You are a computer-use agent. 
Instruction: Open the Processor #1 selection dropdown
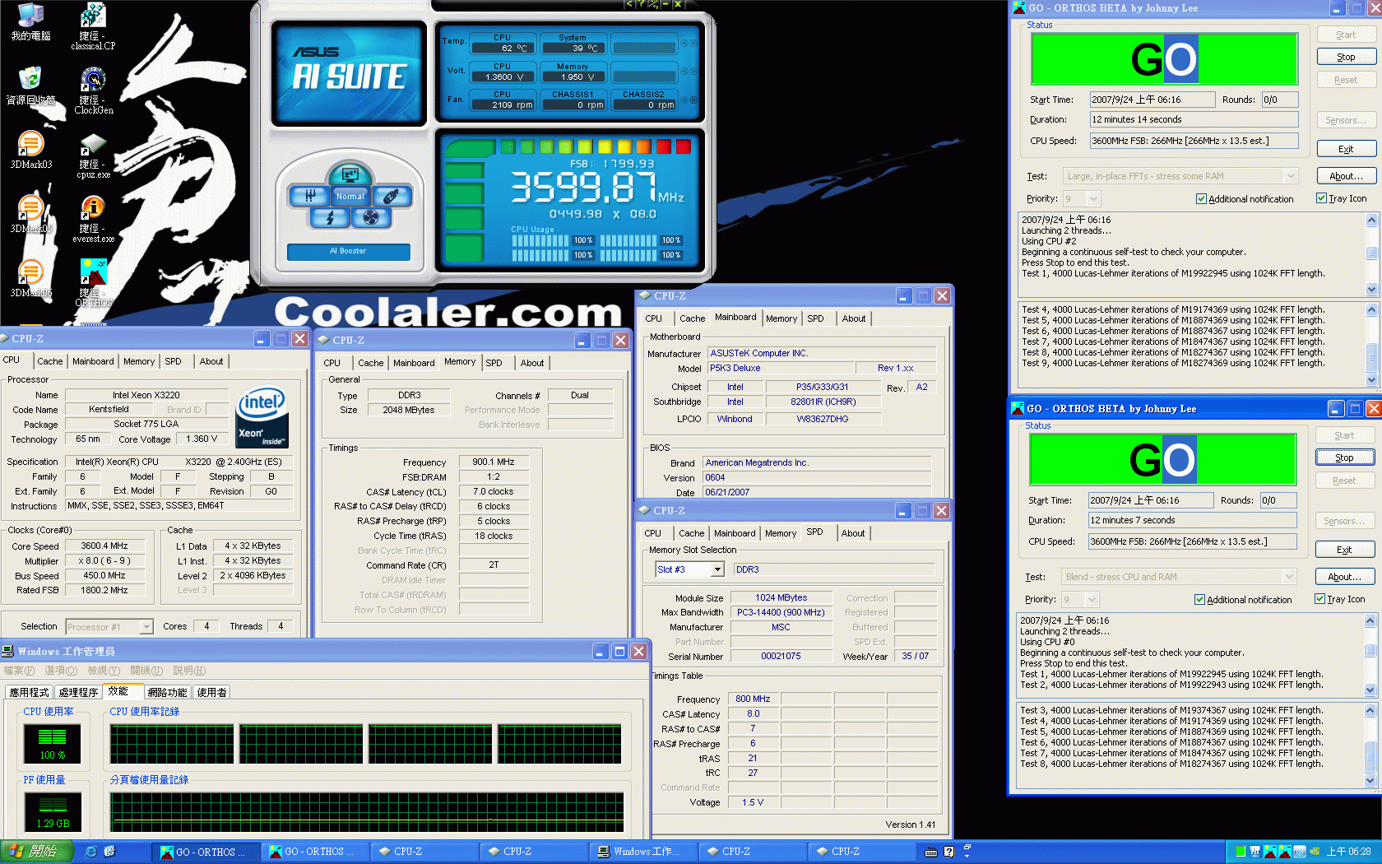click(146, 627)
